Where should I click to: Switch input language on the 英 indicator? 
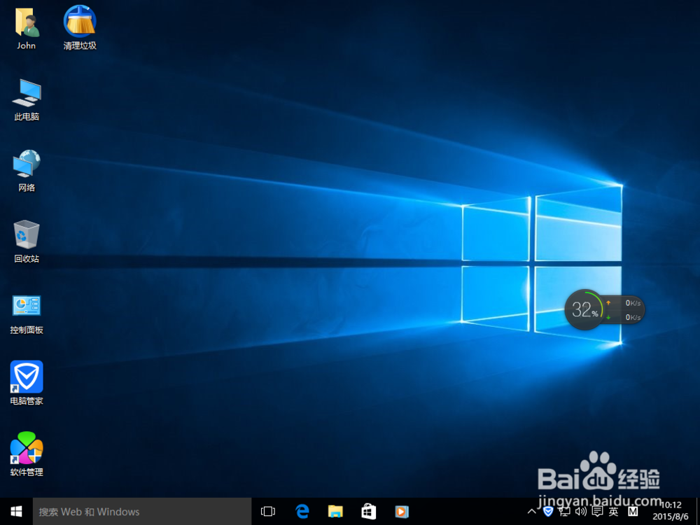tap(614, 512)
